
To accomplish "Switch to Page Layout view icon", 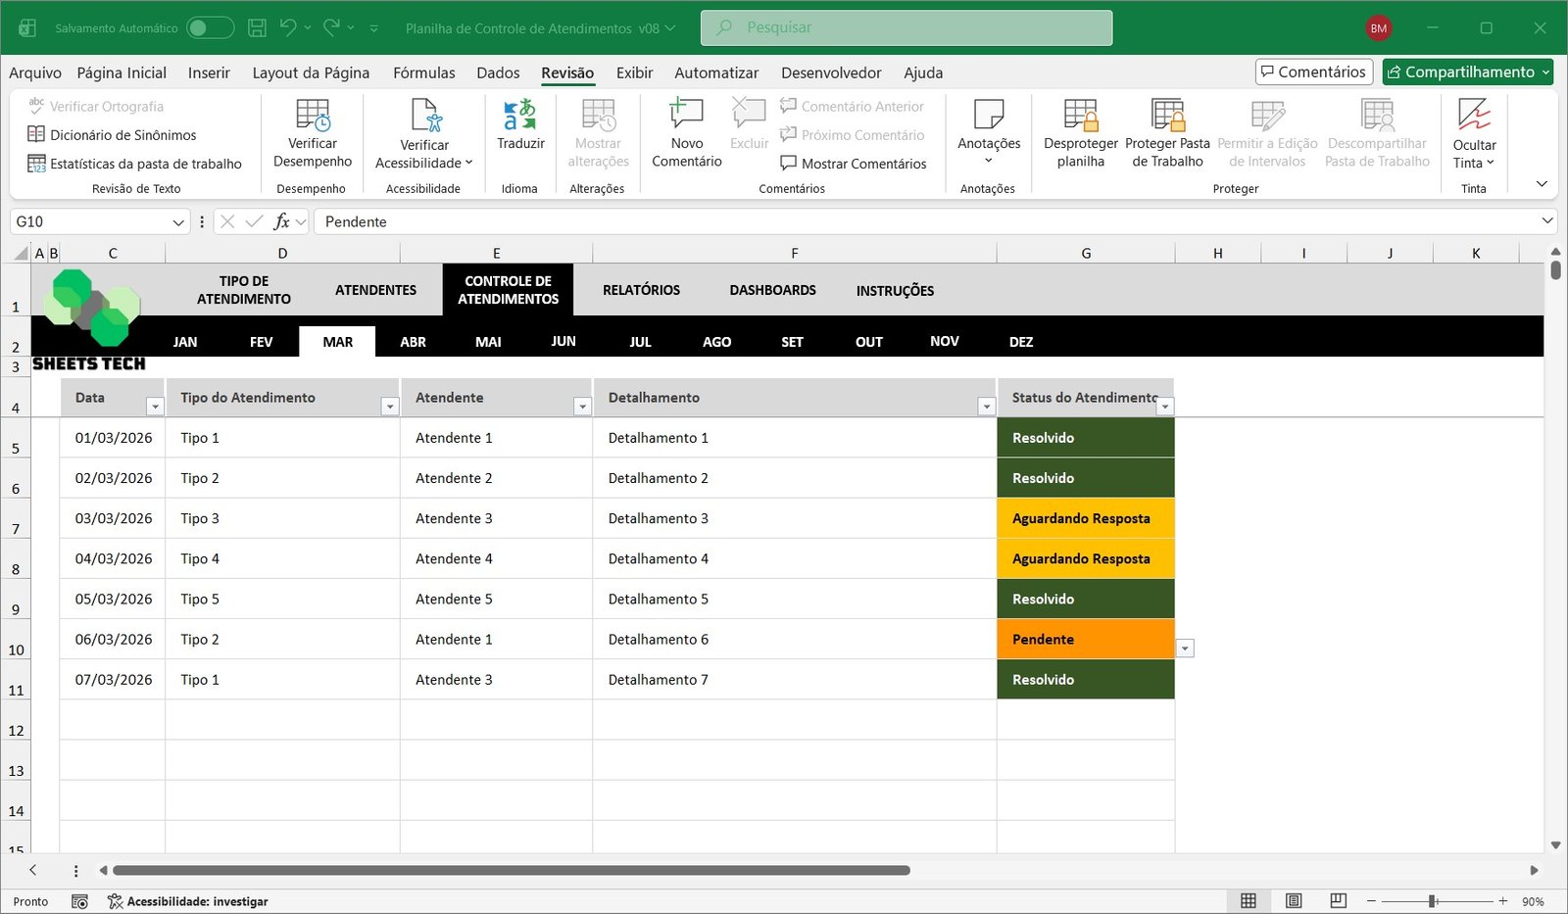I will pyautogui.click(x=1294, y=901).
